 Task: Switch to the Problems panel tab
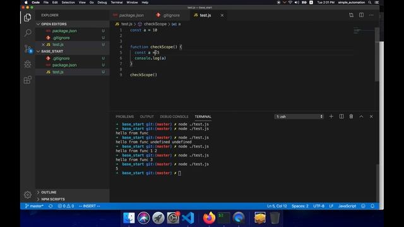click(125, 117)
